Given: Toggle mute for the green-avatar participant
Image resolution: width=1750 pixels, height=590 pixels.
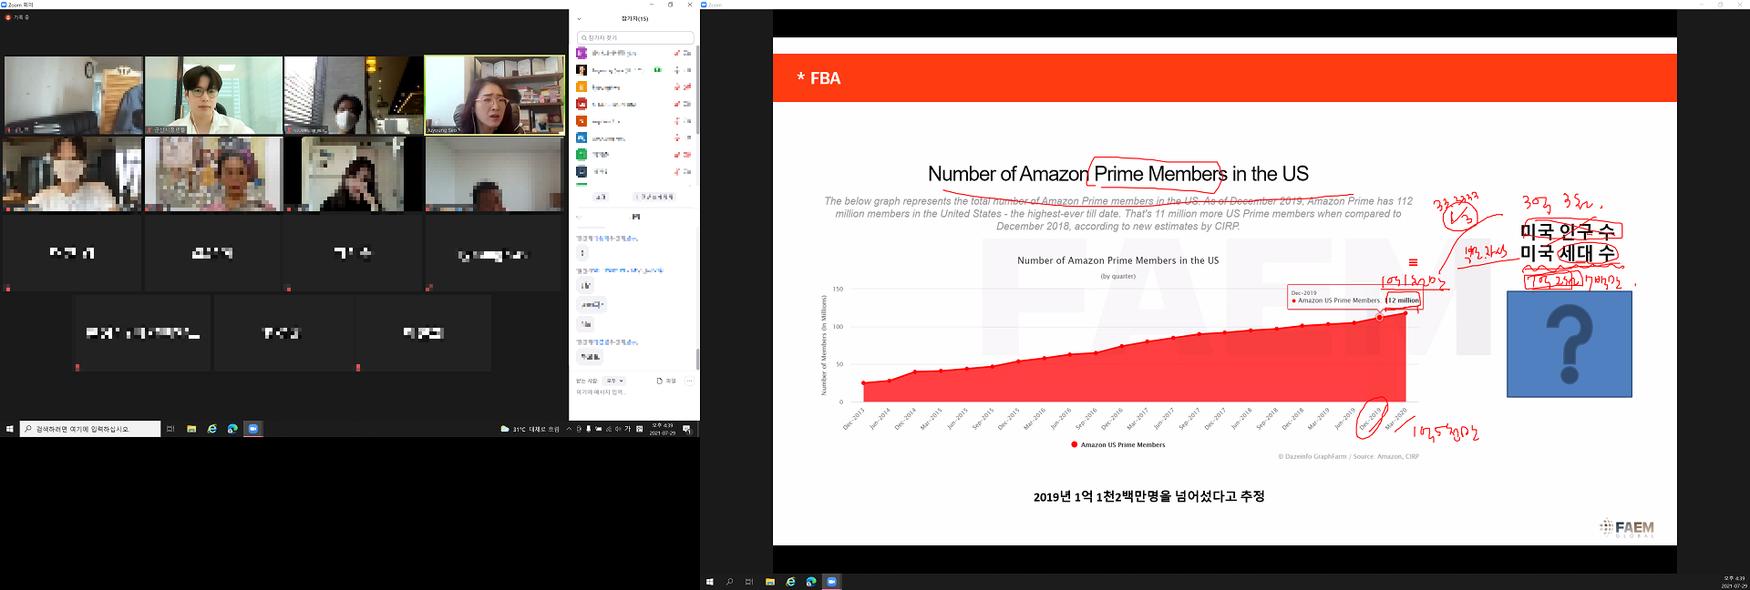Looking at the screenshot, I should (677, 155).
